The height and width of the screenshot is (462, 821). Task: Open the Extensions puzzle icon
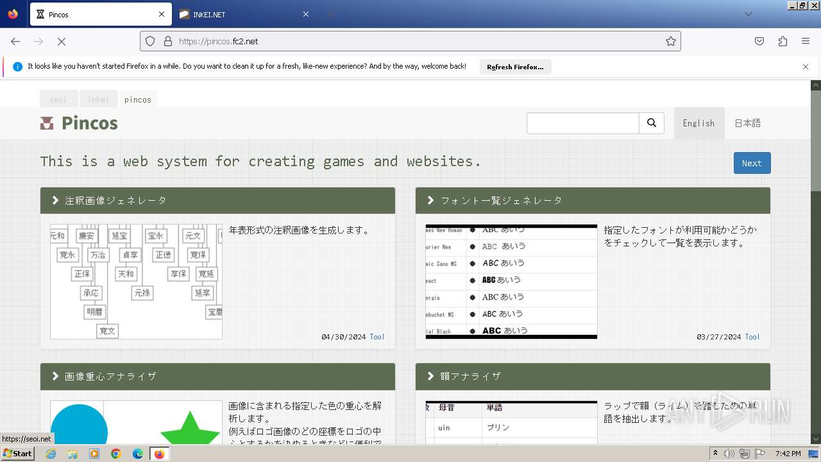783,41
